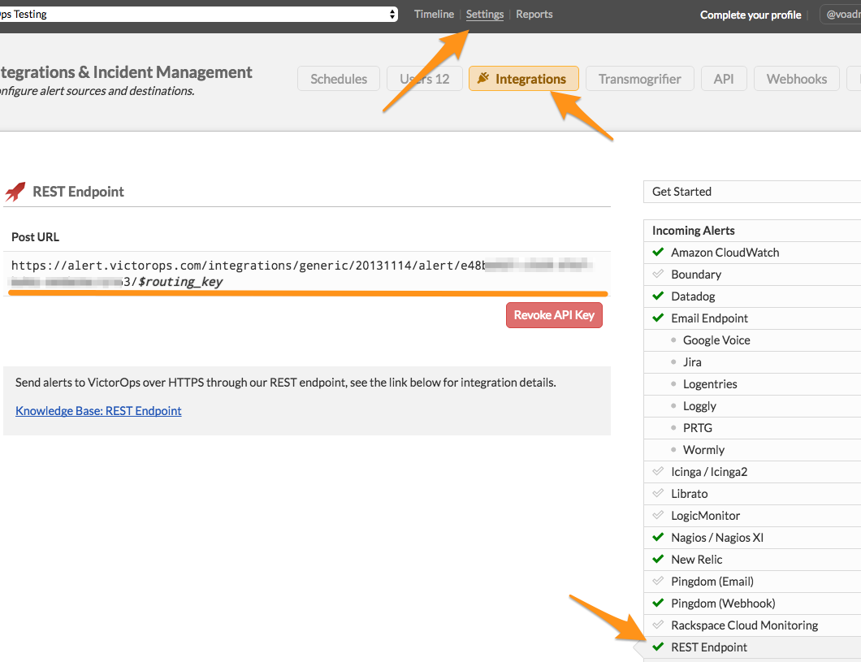This screenshot has height=662, width=861.
Task: Click the green check next to Amazon CloudWatch
Action: tap(658, 252)
